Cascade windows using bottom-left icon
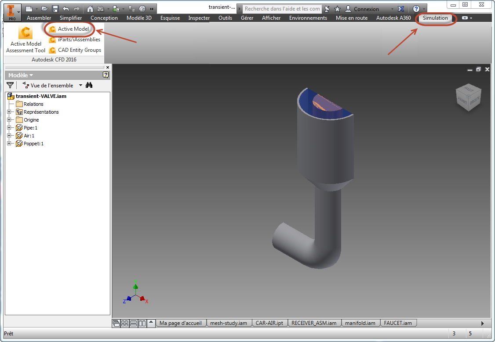 pos(116,324)
